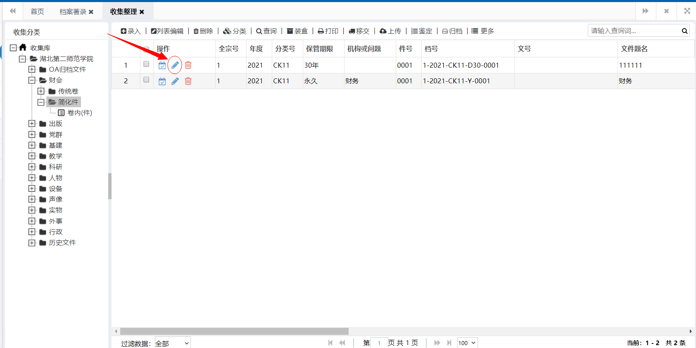Toggle the select-all checkbox in table header
Image resolution: width=696 pixels, height=348 pixels.
coord(146,49)
